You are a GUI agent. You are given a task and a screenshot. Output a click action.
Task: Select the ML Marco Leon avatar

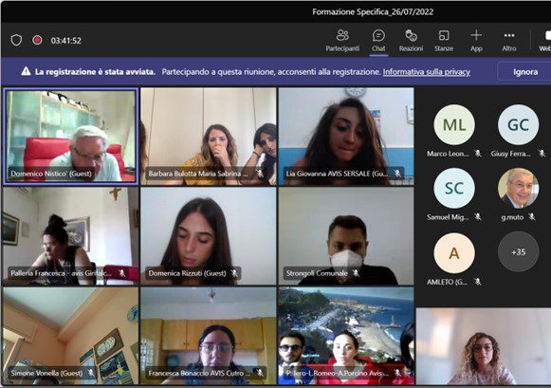[x=454, y=125]
